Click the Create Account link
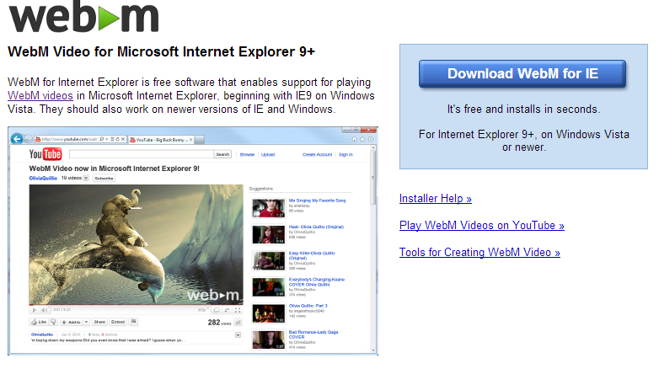The width and height of the screenshot is (659, 369). point(318,155)
